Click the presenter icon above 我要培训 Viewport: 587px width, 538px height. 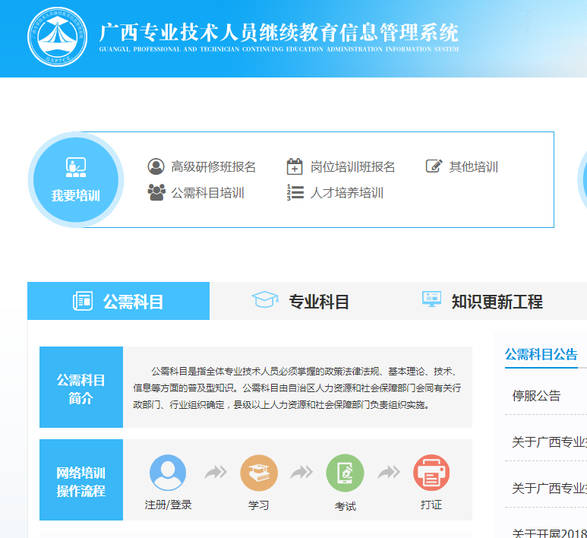click(76, 167)
